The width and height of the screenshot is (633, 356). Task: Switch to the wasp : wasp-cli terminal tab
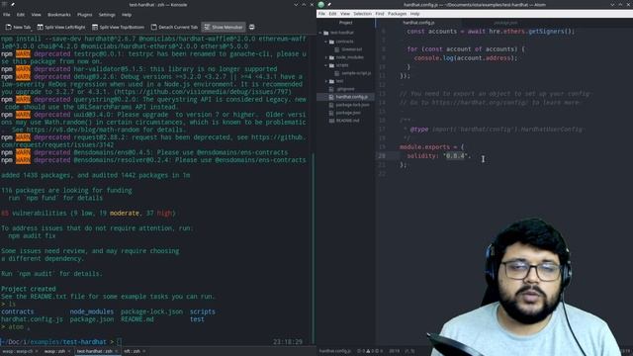coord(17,351)
